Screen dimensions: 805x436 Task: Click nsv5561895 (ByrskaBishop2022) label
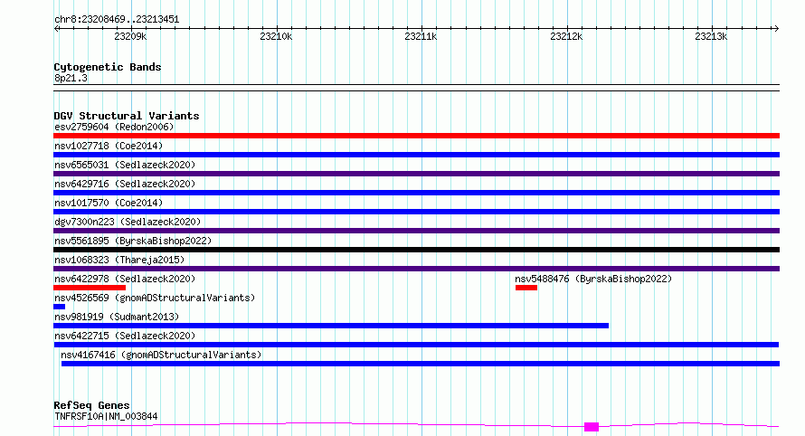[x=133, y=241]
